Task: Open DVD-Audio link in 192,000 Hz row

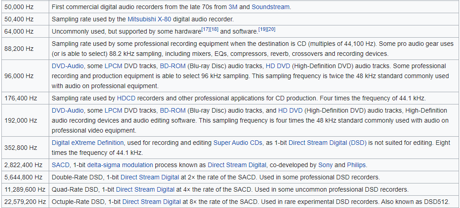Action: 68,110
